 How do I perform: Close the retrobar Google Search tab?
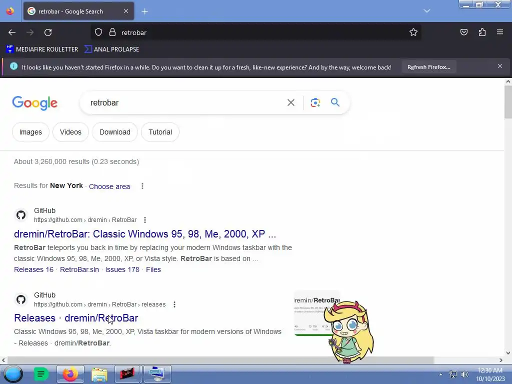(126, 11)
